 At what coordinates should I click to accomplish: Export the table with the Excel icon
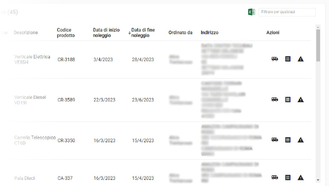tap(251, 12)
